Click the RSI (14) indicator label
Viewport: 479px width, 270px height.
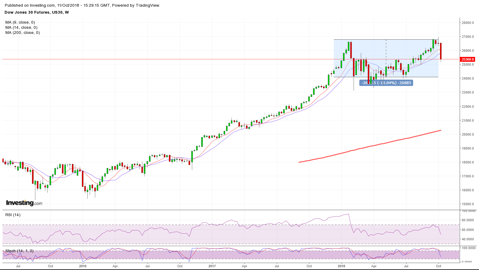pos(13,215)
